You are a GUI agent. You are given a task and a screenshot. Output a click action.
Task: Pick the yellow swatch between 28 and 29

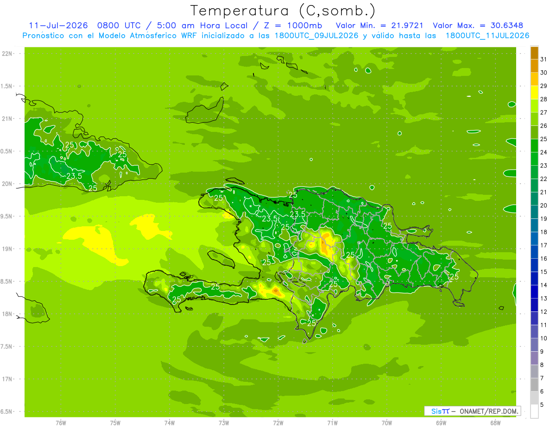[534, 93]
